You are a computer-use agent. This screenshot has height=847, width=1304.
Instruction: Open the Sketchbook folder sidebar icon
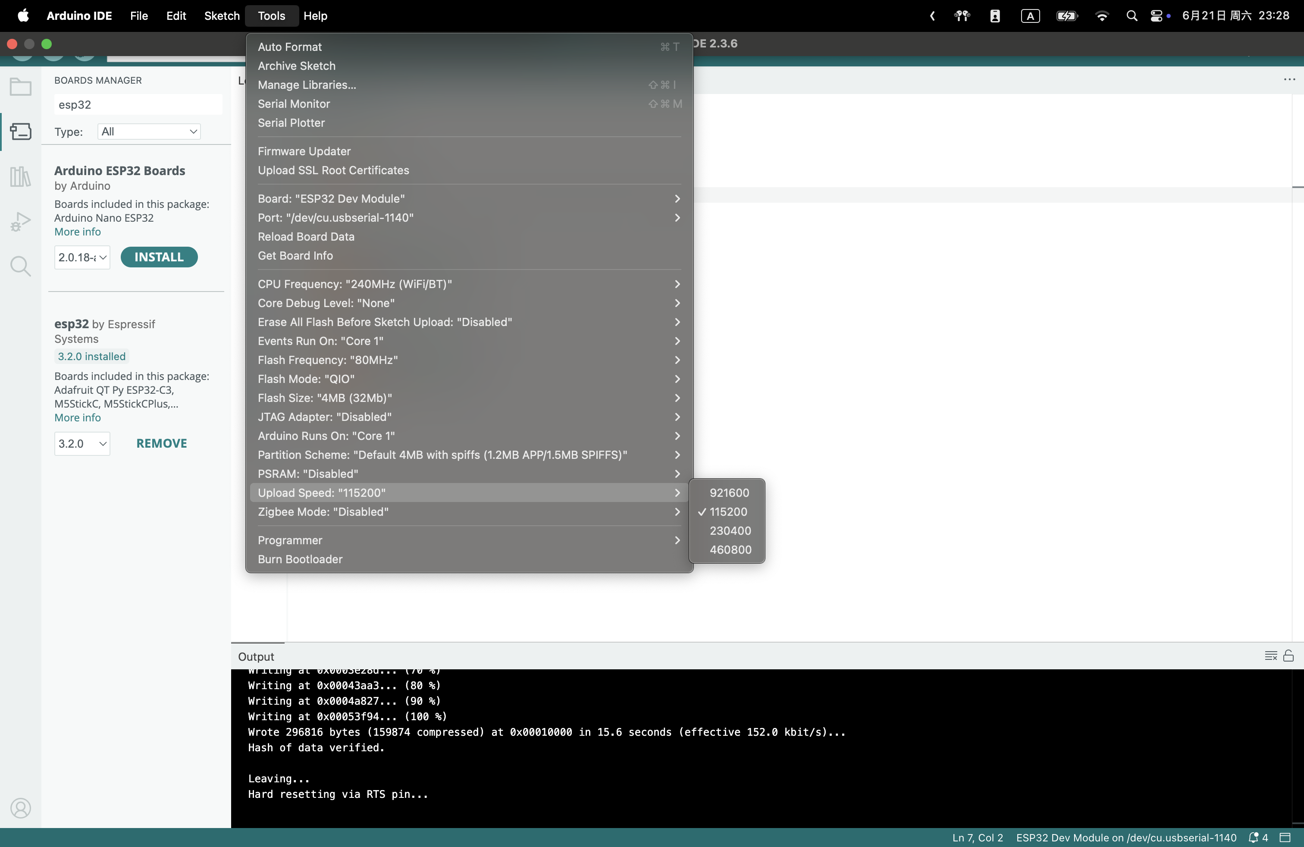20,87
